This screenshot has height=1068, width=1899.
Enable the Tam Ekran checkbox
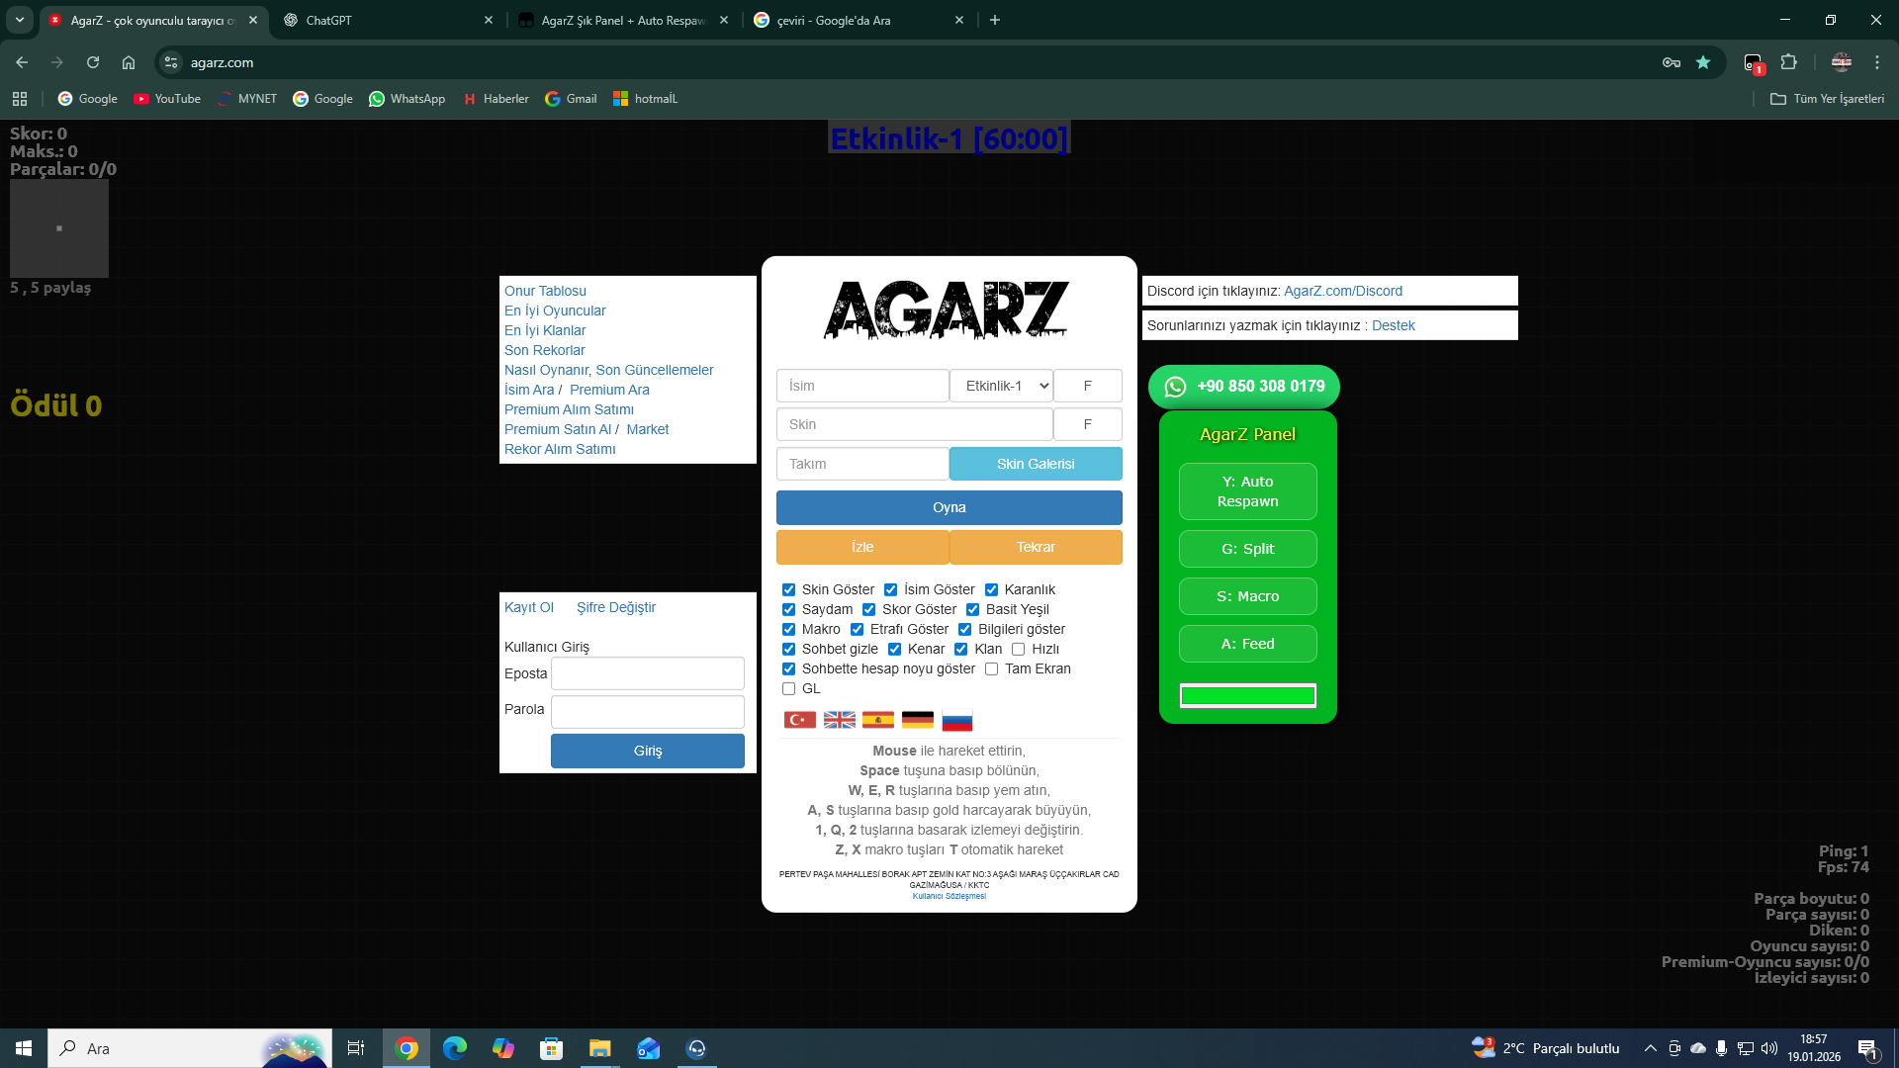coord(991,669)
